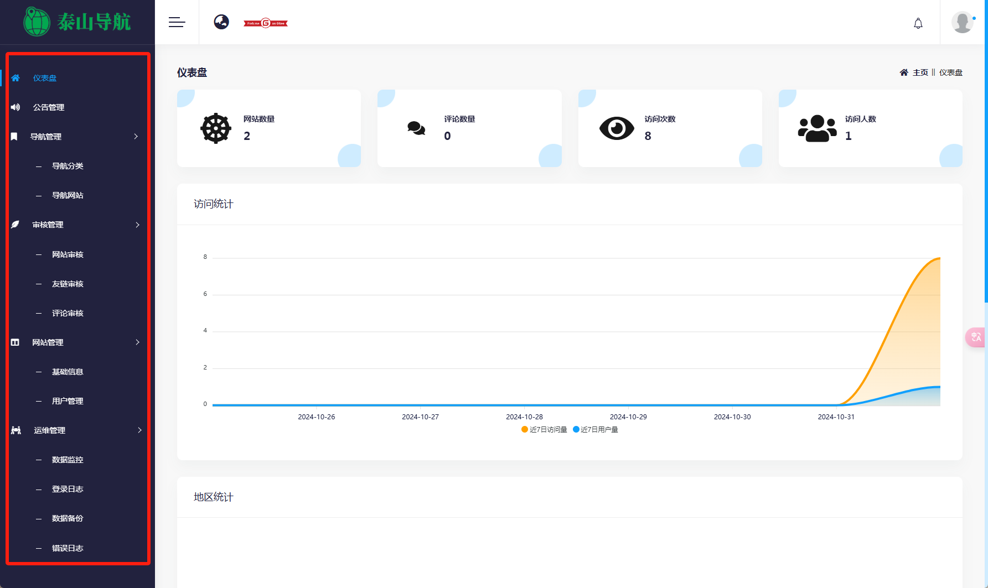Click the bookmark icon beside 导航管理
The width and height of the screenshot is (988, 588).
pyautogui.click(x=14, y=137)
